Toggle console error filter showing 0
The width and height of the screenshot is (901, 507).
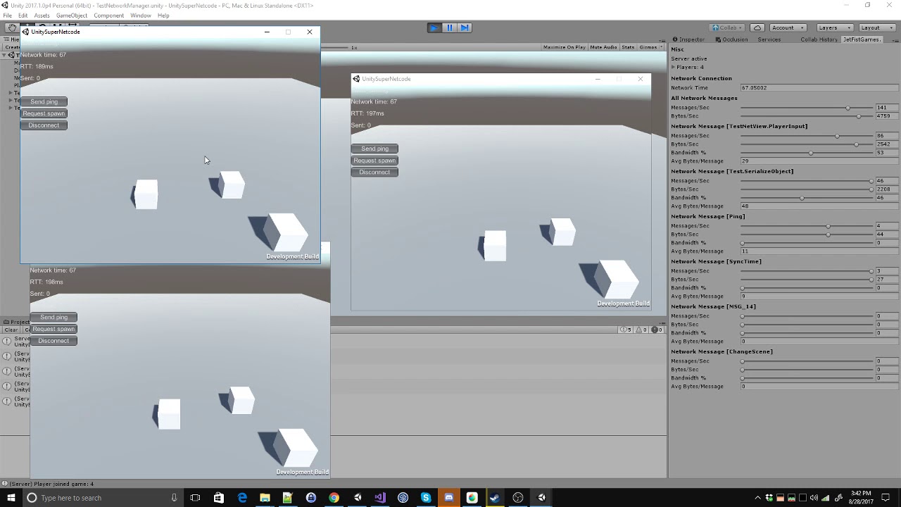[657, 330]
